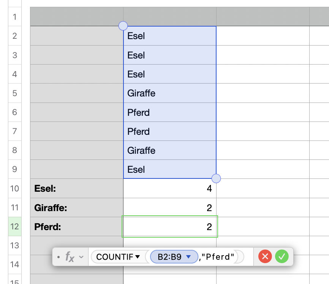Select the "Giraffe:" label cell
The width and height of the screenshot is (329, 284).
point(76,208)
